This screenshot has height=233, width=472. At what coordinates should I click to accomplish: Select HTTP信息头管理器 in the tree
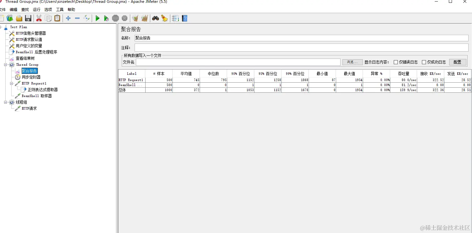(x=31, y=33)
